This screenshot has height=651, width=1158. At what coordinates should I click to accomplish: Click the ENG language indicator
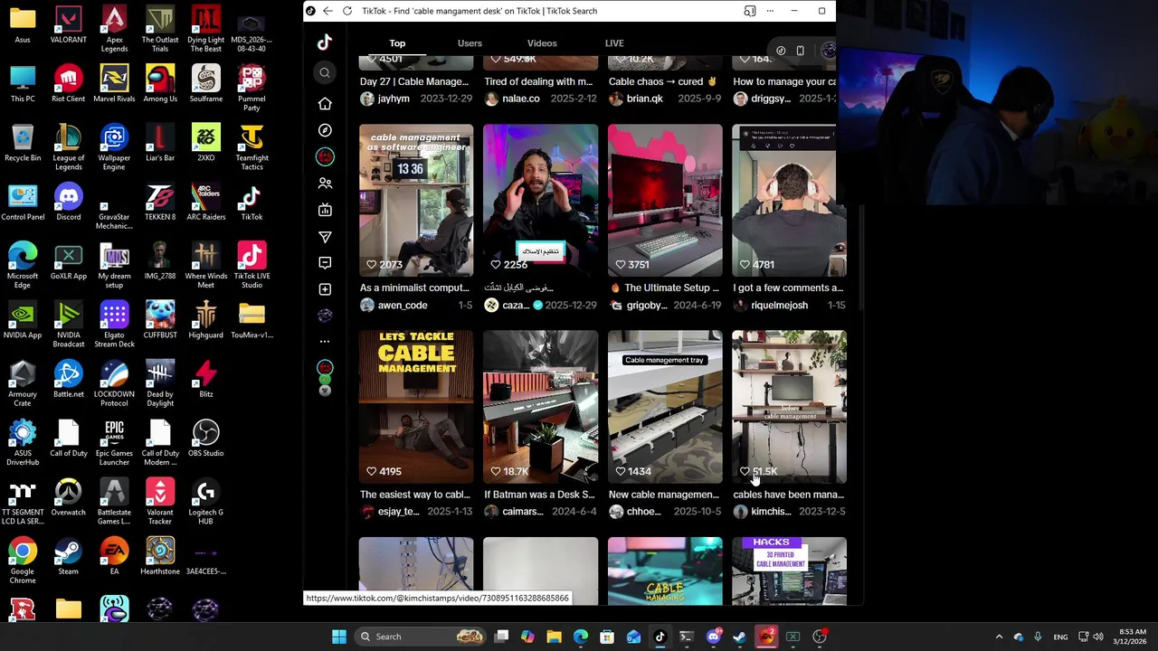pos(1060,637)
